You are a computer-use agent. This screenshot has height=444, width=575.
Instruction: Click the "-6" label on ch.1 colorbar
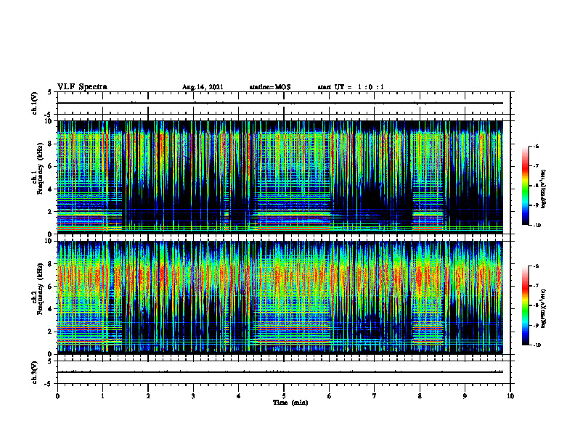click(x=536, y=146)
